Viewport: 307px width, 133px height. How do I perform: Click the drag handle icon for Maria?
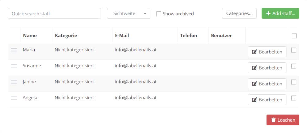(x=14, y=50)
